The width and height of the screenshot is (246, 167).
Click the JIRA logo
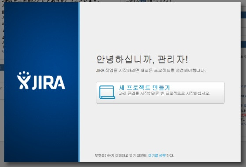[x=41, y=81]
